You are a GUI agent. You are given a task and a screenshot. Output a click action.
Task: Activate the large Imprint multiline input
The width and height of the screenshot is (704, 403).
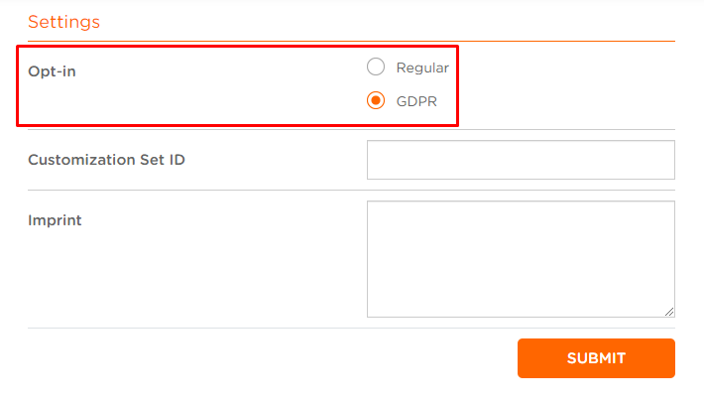click(x=521, y=259)
